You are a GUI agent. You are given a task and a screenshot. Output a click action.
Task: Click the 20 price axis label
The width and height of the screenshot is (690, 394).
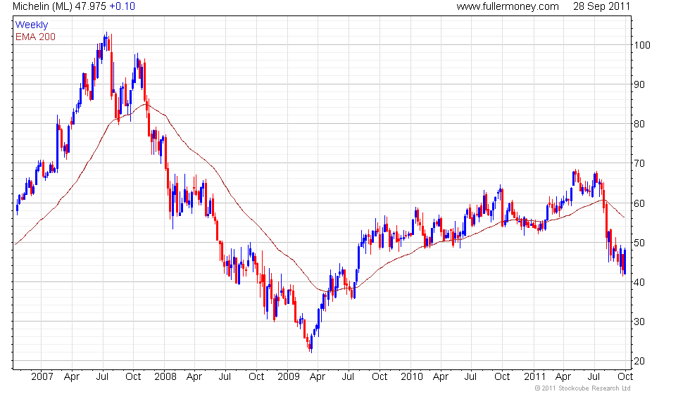click(x=639, y=361)
